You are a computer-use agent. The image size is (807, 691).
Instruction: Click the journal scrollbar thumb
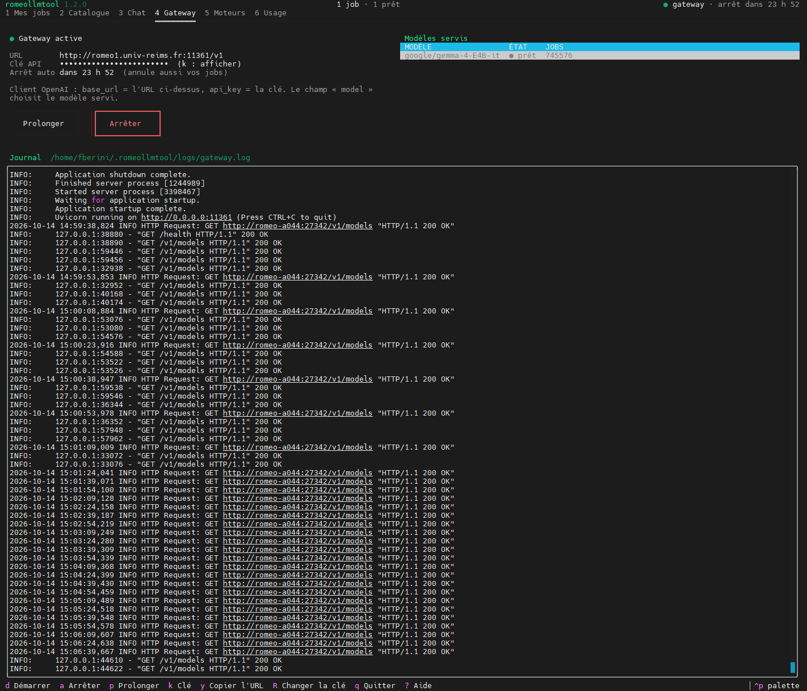pyautogui.click(x=793, y=667)
